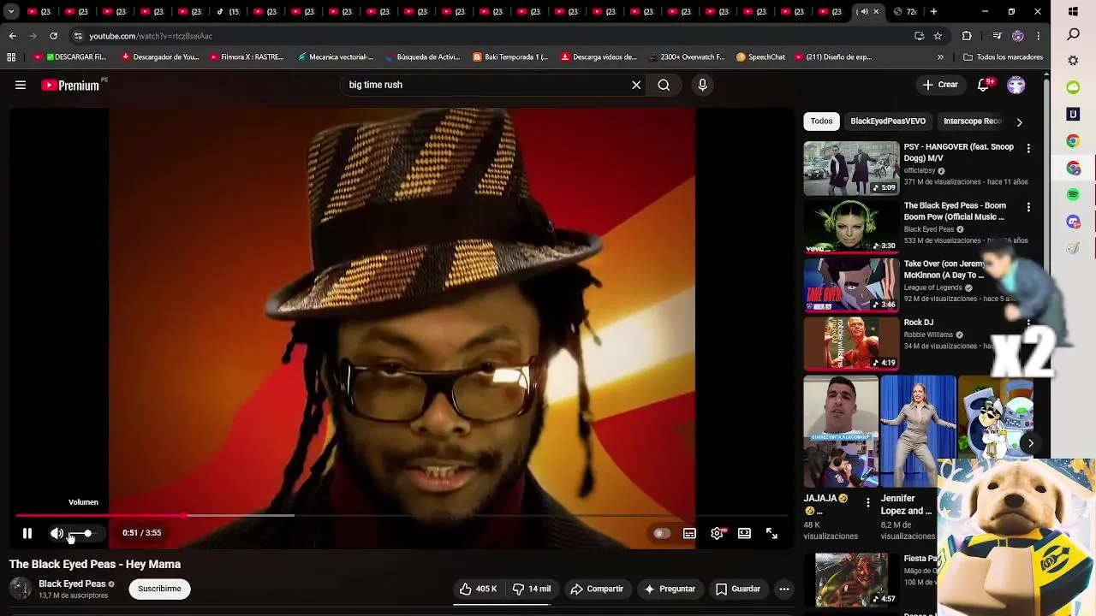
Task: Open the YouTube account avatar menu
Action: point(1016,85)
